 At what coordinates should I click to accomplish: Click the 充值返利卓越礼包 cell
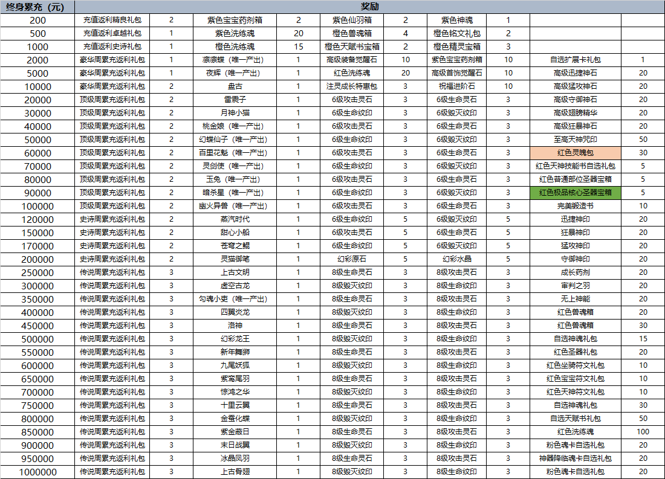pos(112,33)
